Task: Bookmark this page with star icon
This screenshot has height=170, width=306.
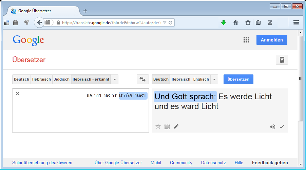Action: [248, 22]
